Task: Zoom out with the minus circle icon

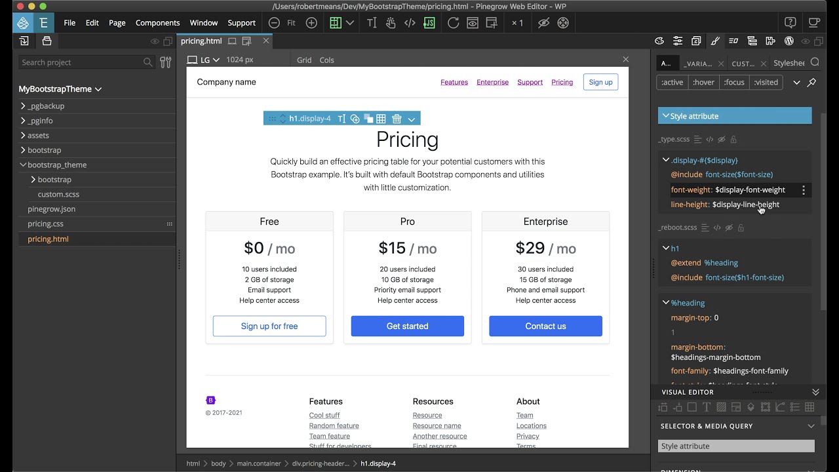Action: (274, 22)
